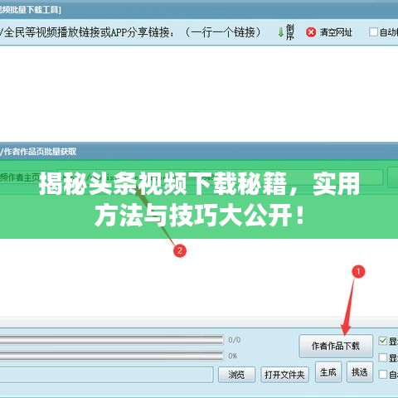The height and width of the screenshot is (398, 398).
Task: Select the 作者作品页批量获取 window title bar
Action: pos(199,151)
